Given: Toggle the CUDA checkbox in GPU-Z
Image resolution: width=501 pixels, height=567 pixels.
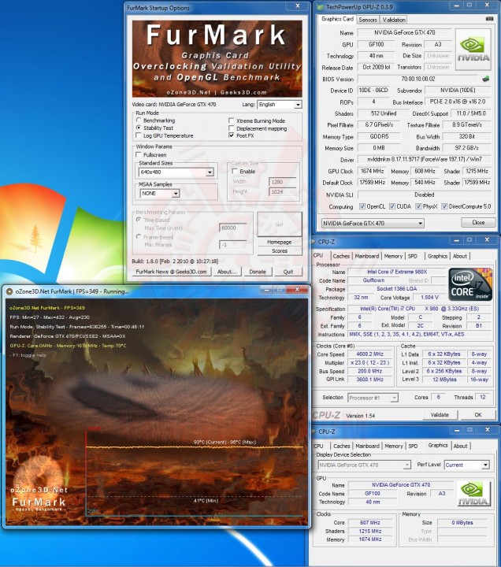Looking at the screenshot, I should [x=392, y=206].
